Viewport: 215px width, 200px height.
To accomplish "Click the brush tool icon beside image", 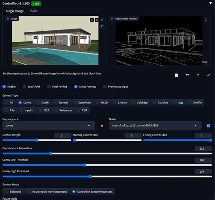I will pos(102,26).
